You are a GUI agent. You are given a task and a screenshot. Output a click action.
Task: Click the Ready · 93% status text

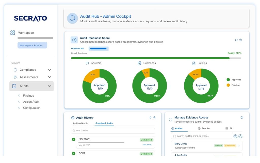[x=234, y=53]
